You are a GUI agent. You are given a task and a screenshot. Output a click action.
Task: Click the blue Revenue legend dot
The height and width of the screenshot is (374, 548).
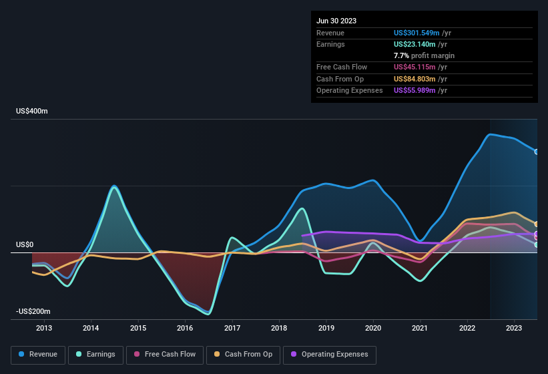click(x=22, y=355)
